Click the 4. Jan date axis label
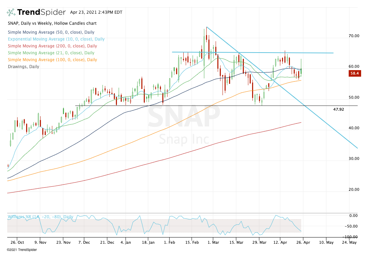 click(126, 242)
